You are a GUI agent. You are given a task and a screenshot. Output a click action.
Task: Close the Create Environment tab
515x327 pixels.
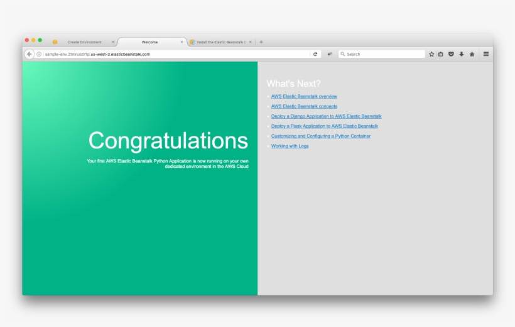click(113, 42)
